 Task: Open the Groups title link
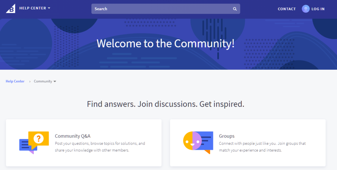click(227, 136)
